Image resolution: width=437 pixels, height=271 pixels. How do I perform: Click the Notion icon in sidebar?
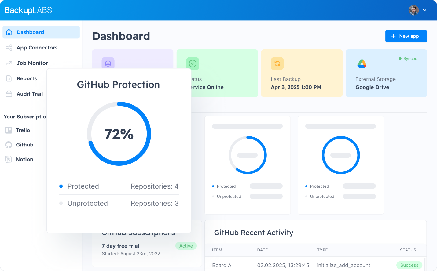point(9,159)
